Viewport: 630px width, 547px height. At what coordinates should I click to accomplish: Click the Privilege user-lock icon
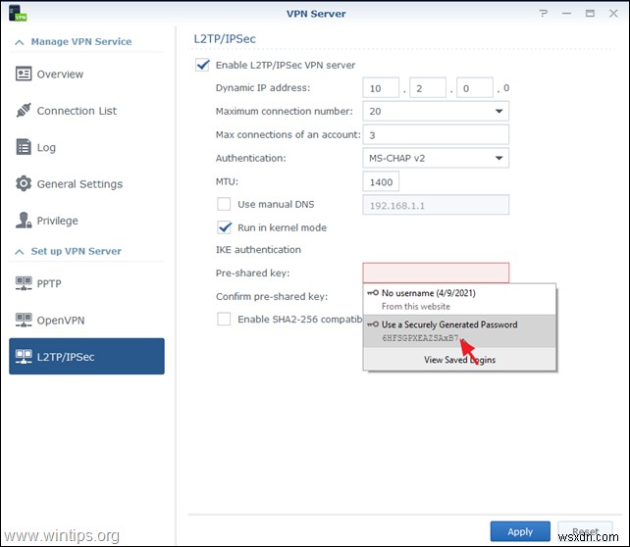[24, 220]
